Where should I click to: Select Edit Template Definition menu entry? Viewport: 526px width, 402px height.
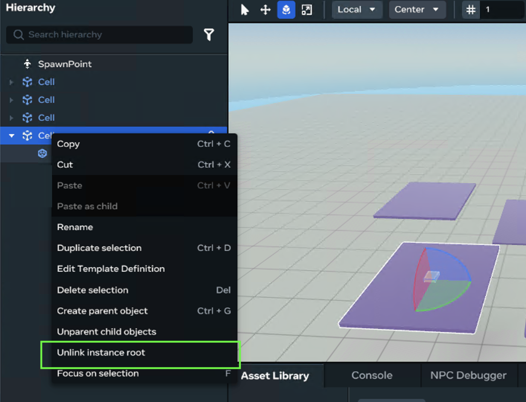click(x=111, y=269)
